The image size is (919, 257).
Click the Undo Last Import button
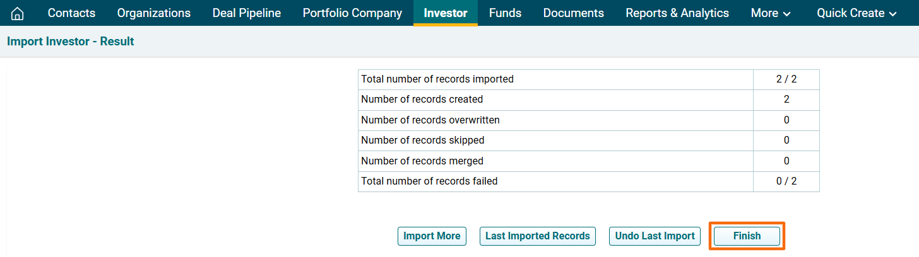(655, 236)
